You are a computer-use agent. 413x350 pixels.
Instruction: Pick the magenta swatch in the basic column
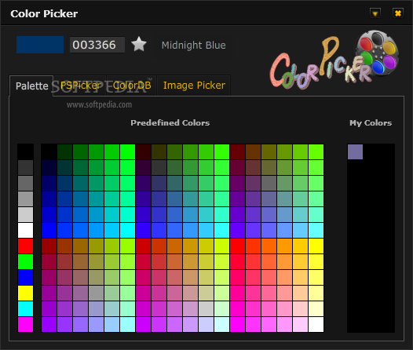(26, 324)
